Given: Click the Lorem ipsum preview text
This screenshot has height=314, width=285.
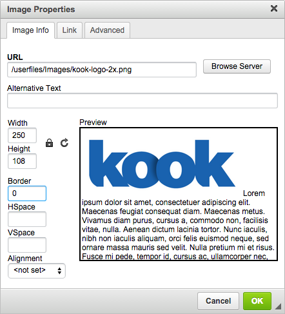Looking at the screenshot, I should coord(178,225).
